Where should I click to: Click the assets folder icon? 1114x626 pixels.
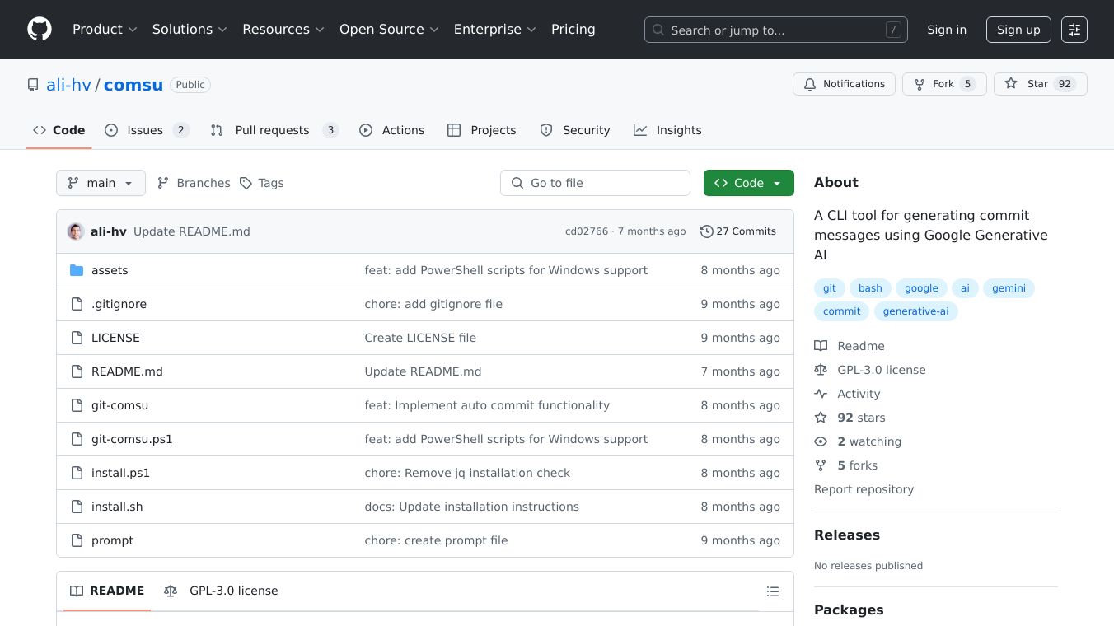point(77,270)
